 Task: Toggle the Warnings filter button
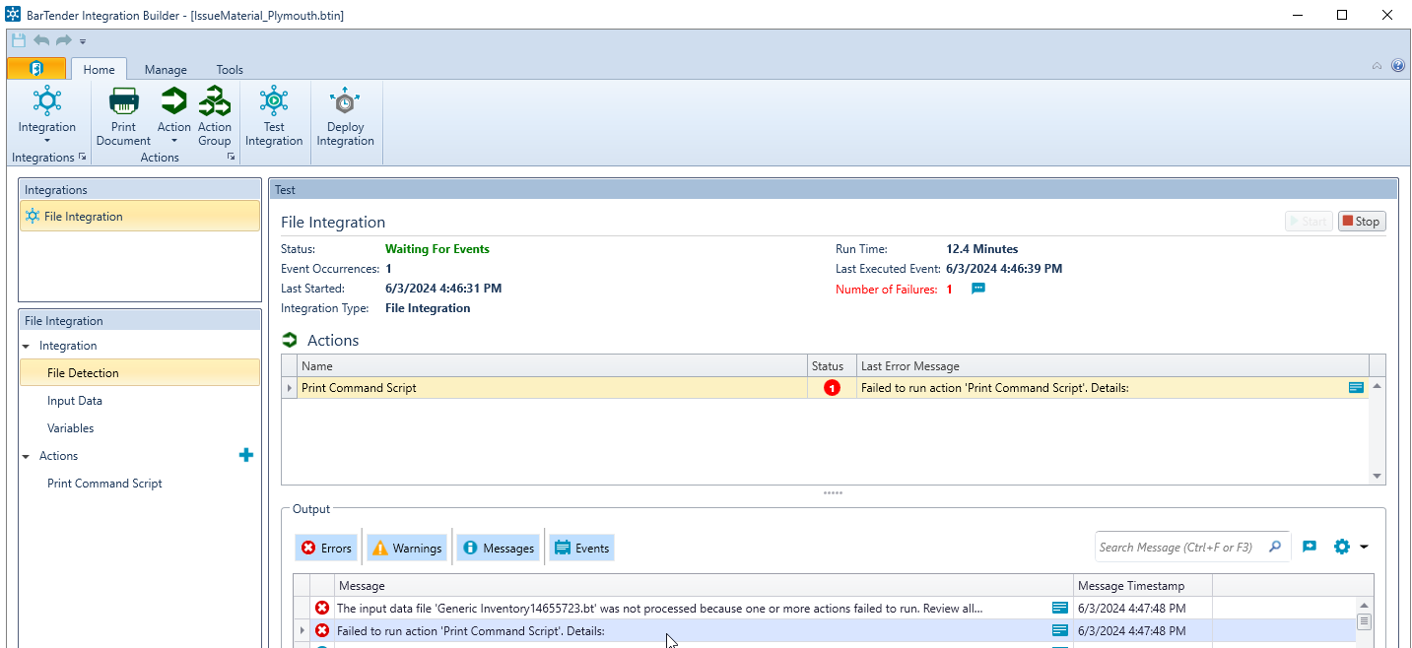point(406,549)
